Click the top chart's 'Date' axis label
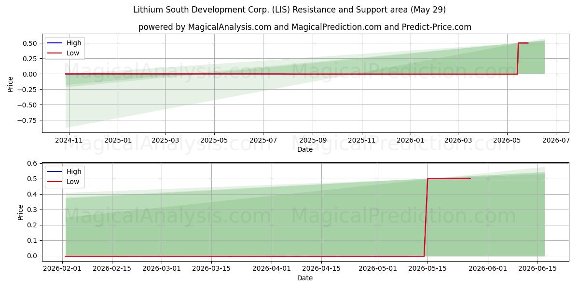This screenshot has width=579, height=289. [304, 149]
